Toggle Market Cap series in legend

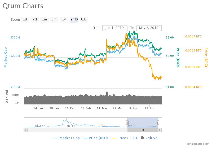pos(67,138)
